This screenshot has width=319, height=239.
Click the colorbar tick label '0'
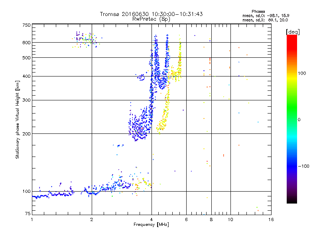pos(299,119)
